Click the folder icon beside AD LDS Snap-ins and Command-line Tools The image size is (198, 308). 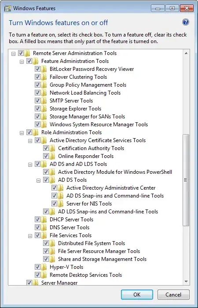[52, 212]
